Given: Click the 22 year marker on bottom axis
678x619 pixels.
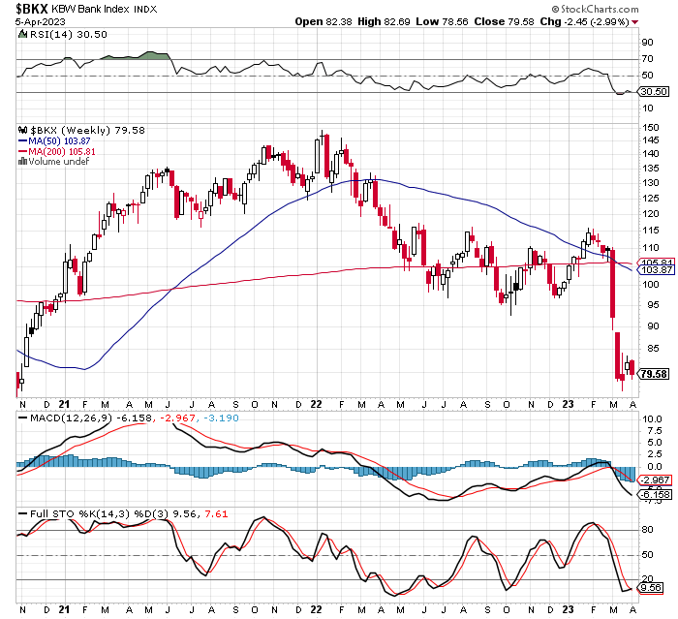Looking at the screenshot, I should pyautogui.click(x=316, y=609).
